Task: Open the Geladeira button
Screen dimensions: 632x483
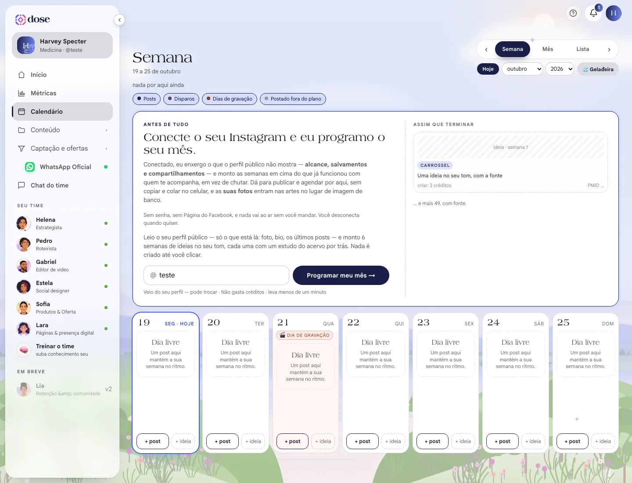Action: [598, 69]
